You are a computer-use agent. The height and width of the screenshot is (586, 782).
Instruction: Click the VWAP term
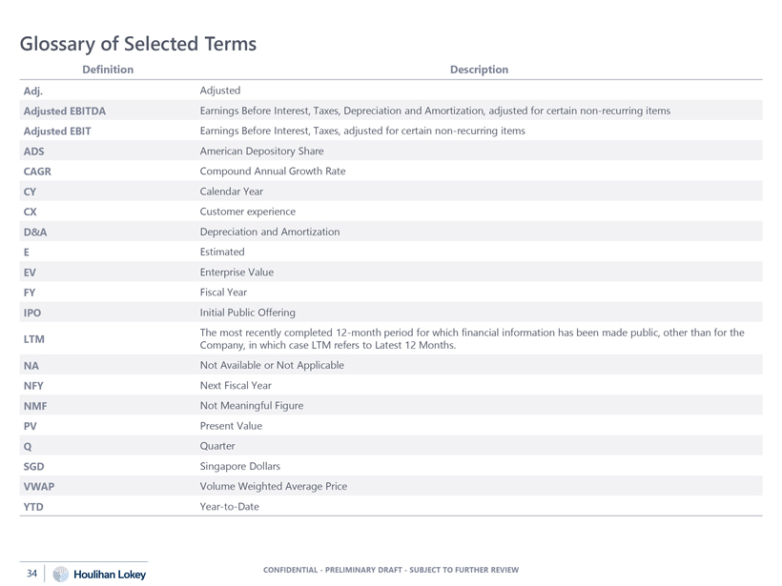click(39, 487)
